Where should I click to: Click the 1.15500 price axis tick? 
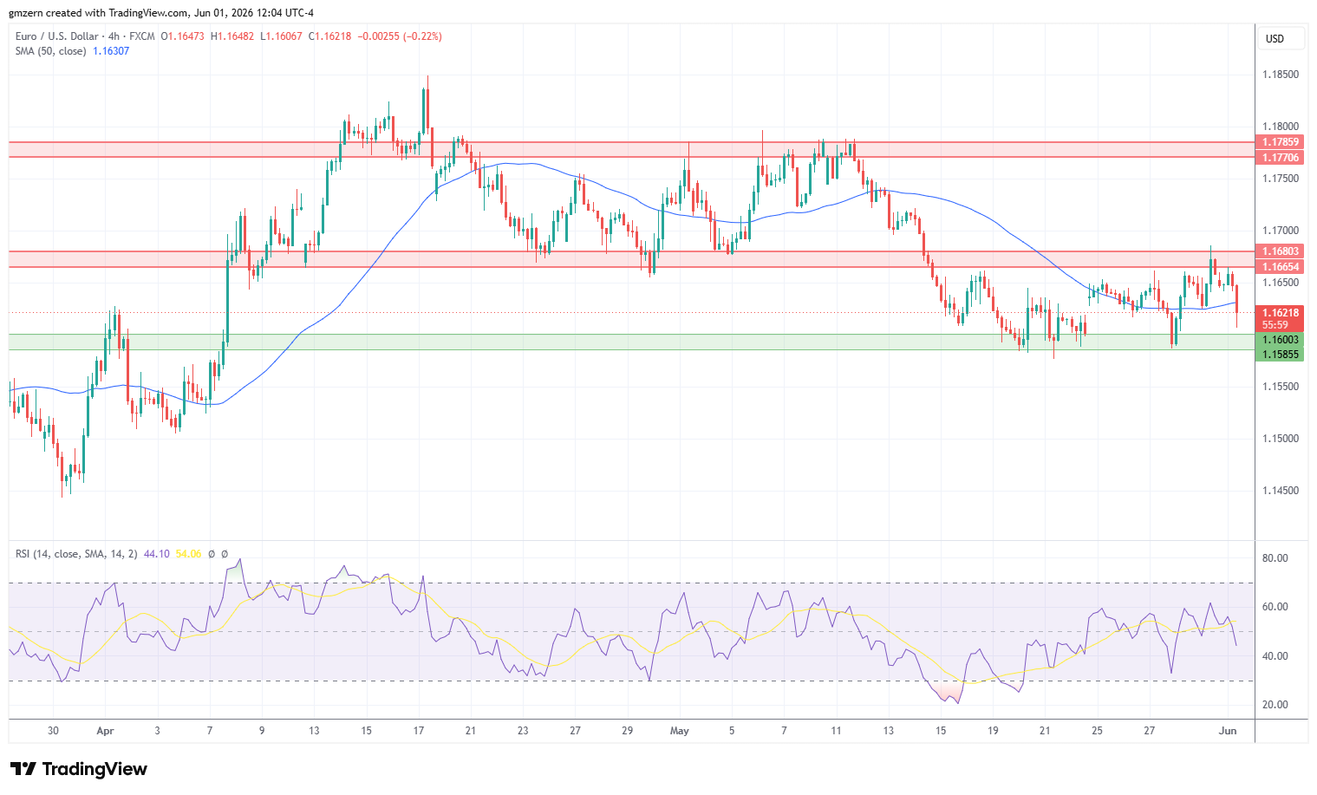(x=1281, y=387)
